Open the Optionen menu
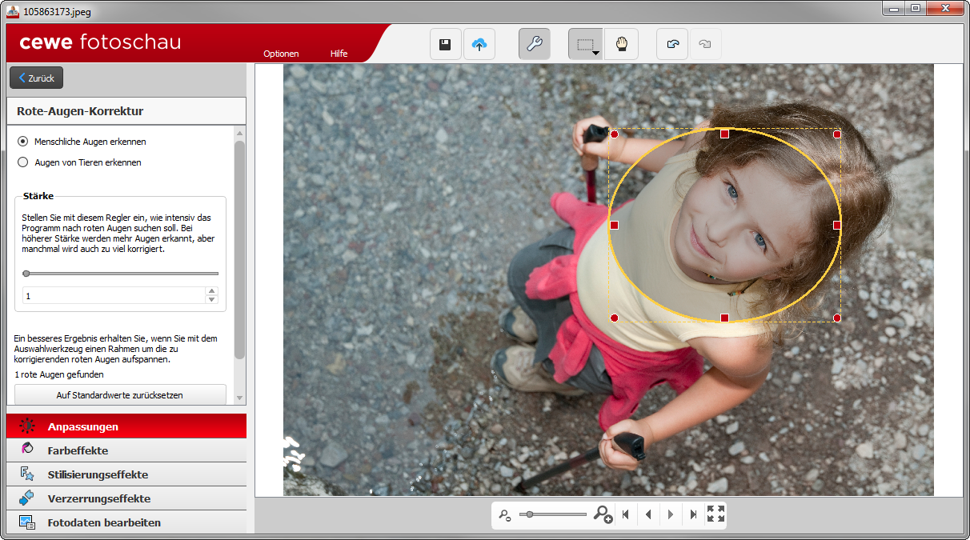This screenshot has height=540, width=970. [281, 54]
